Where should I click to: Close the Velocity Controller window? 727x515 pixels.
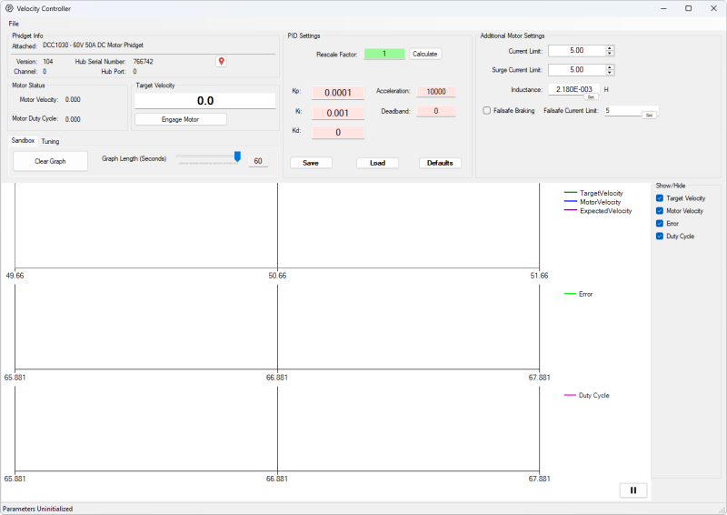[x=713, y=8]
